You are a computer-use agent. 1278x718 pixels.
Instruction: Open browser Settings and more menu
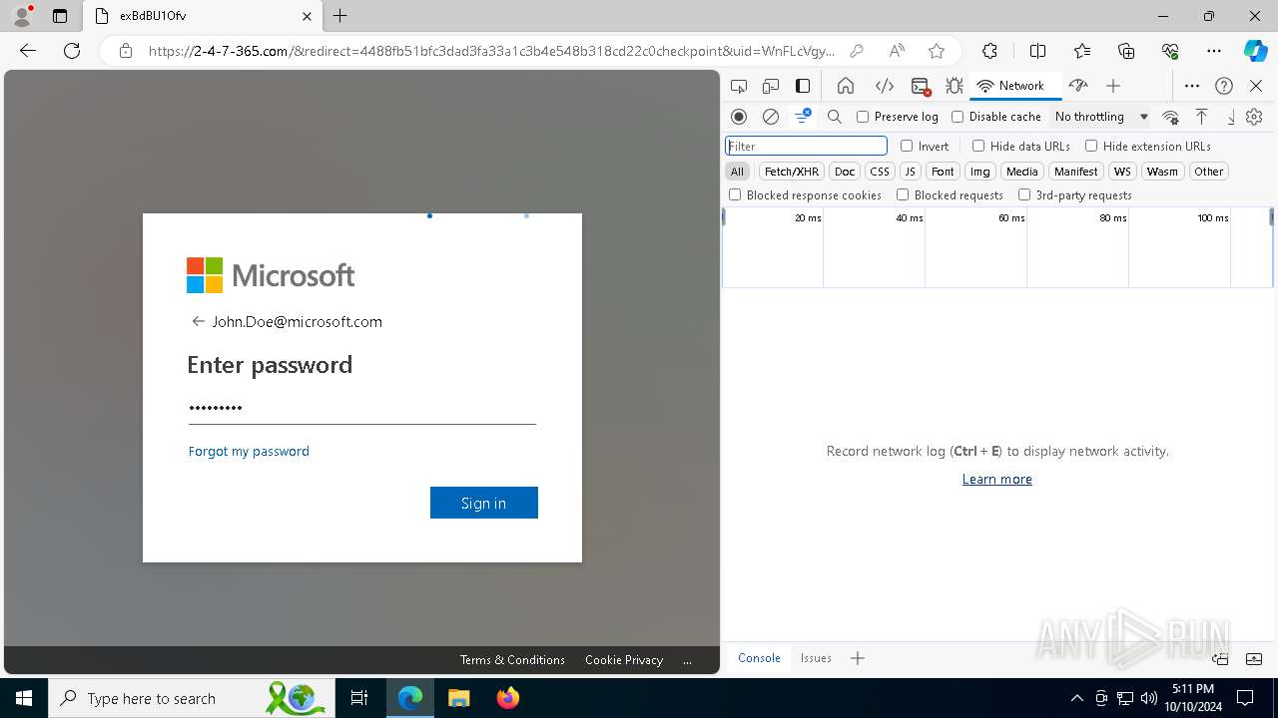[x=1213, y=51]
